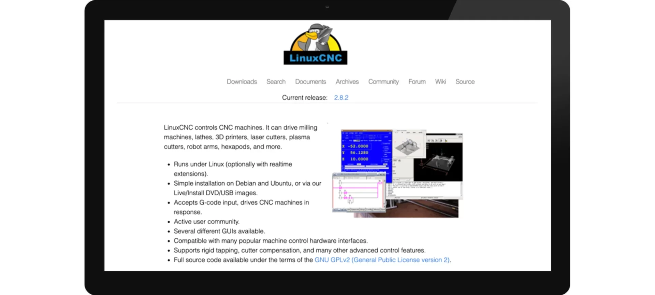The width and height of the screenshot is (655, 295).
Task: Click 'Compatible with many popular machine' bullet
Action: coord(271,241)
